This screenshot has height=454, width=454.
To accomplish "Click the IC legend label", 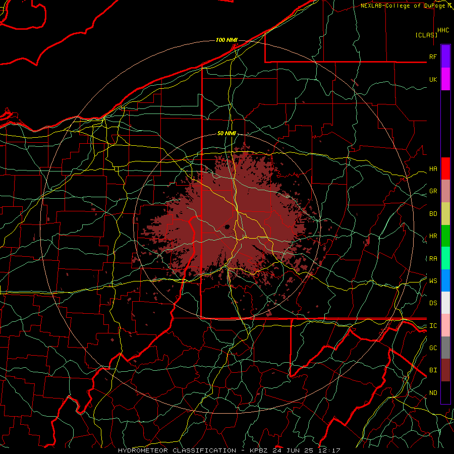I will (433, 326).
